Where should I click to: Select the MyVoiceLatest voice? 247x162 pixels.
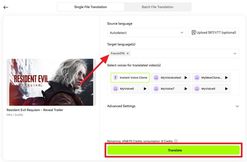tap(171, 77)
